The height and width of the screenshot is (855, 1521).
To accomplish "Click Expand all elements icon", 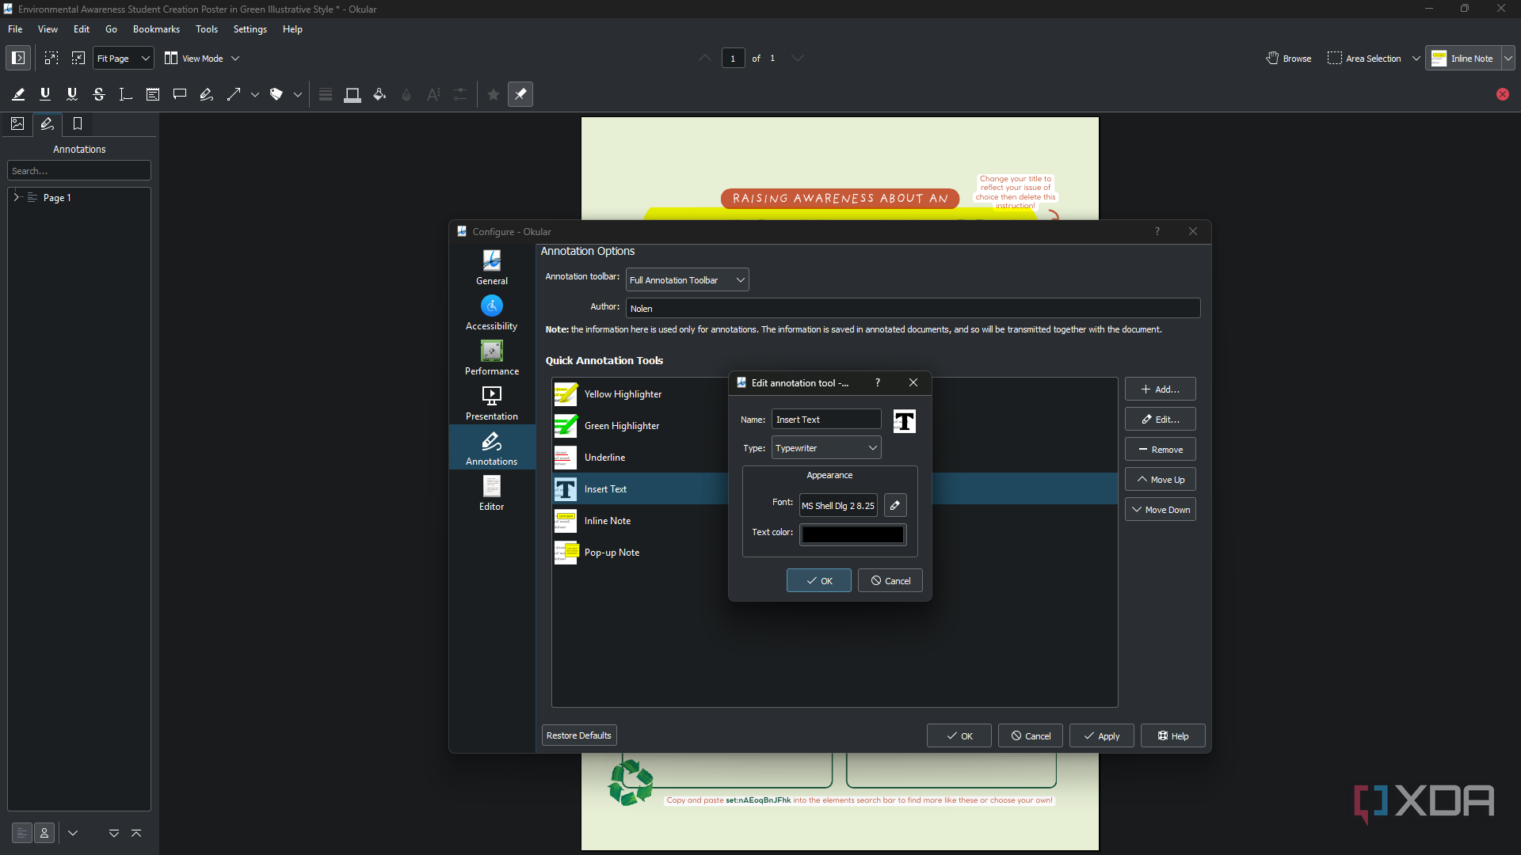I will click(x=114, y=833).
